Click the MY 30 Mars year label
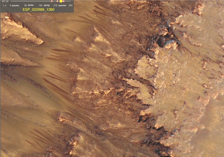Image resolution: width=224 pixels, height=157 pixels. [x=5, y=1]
